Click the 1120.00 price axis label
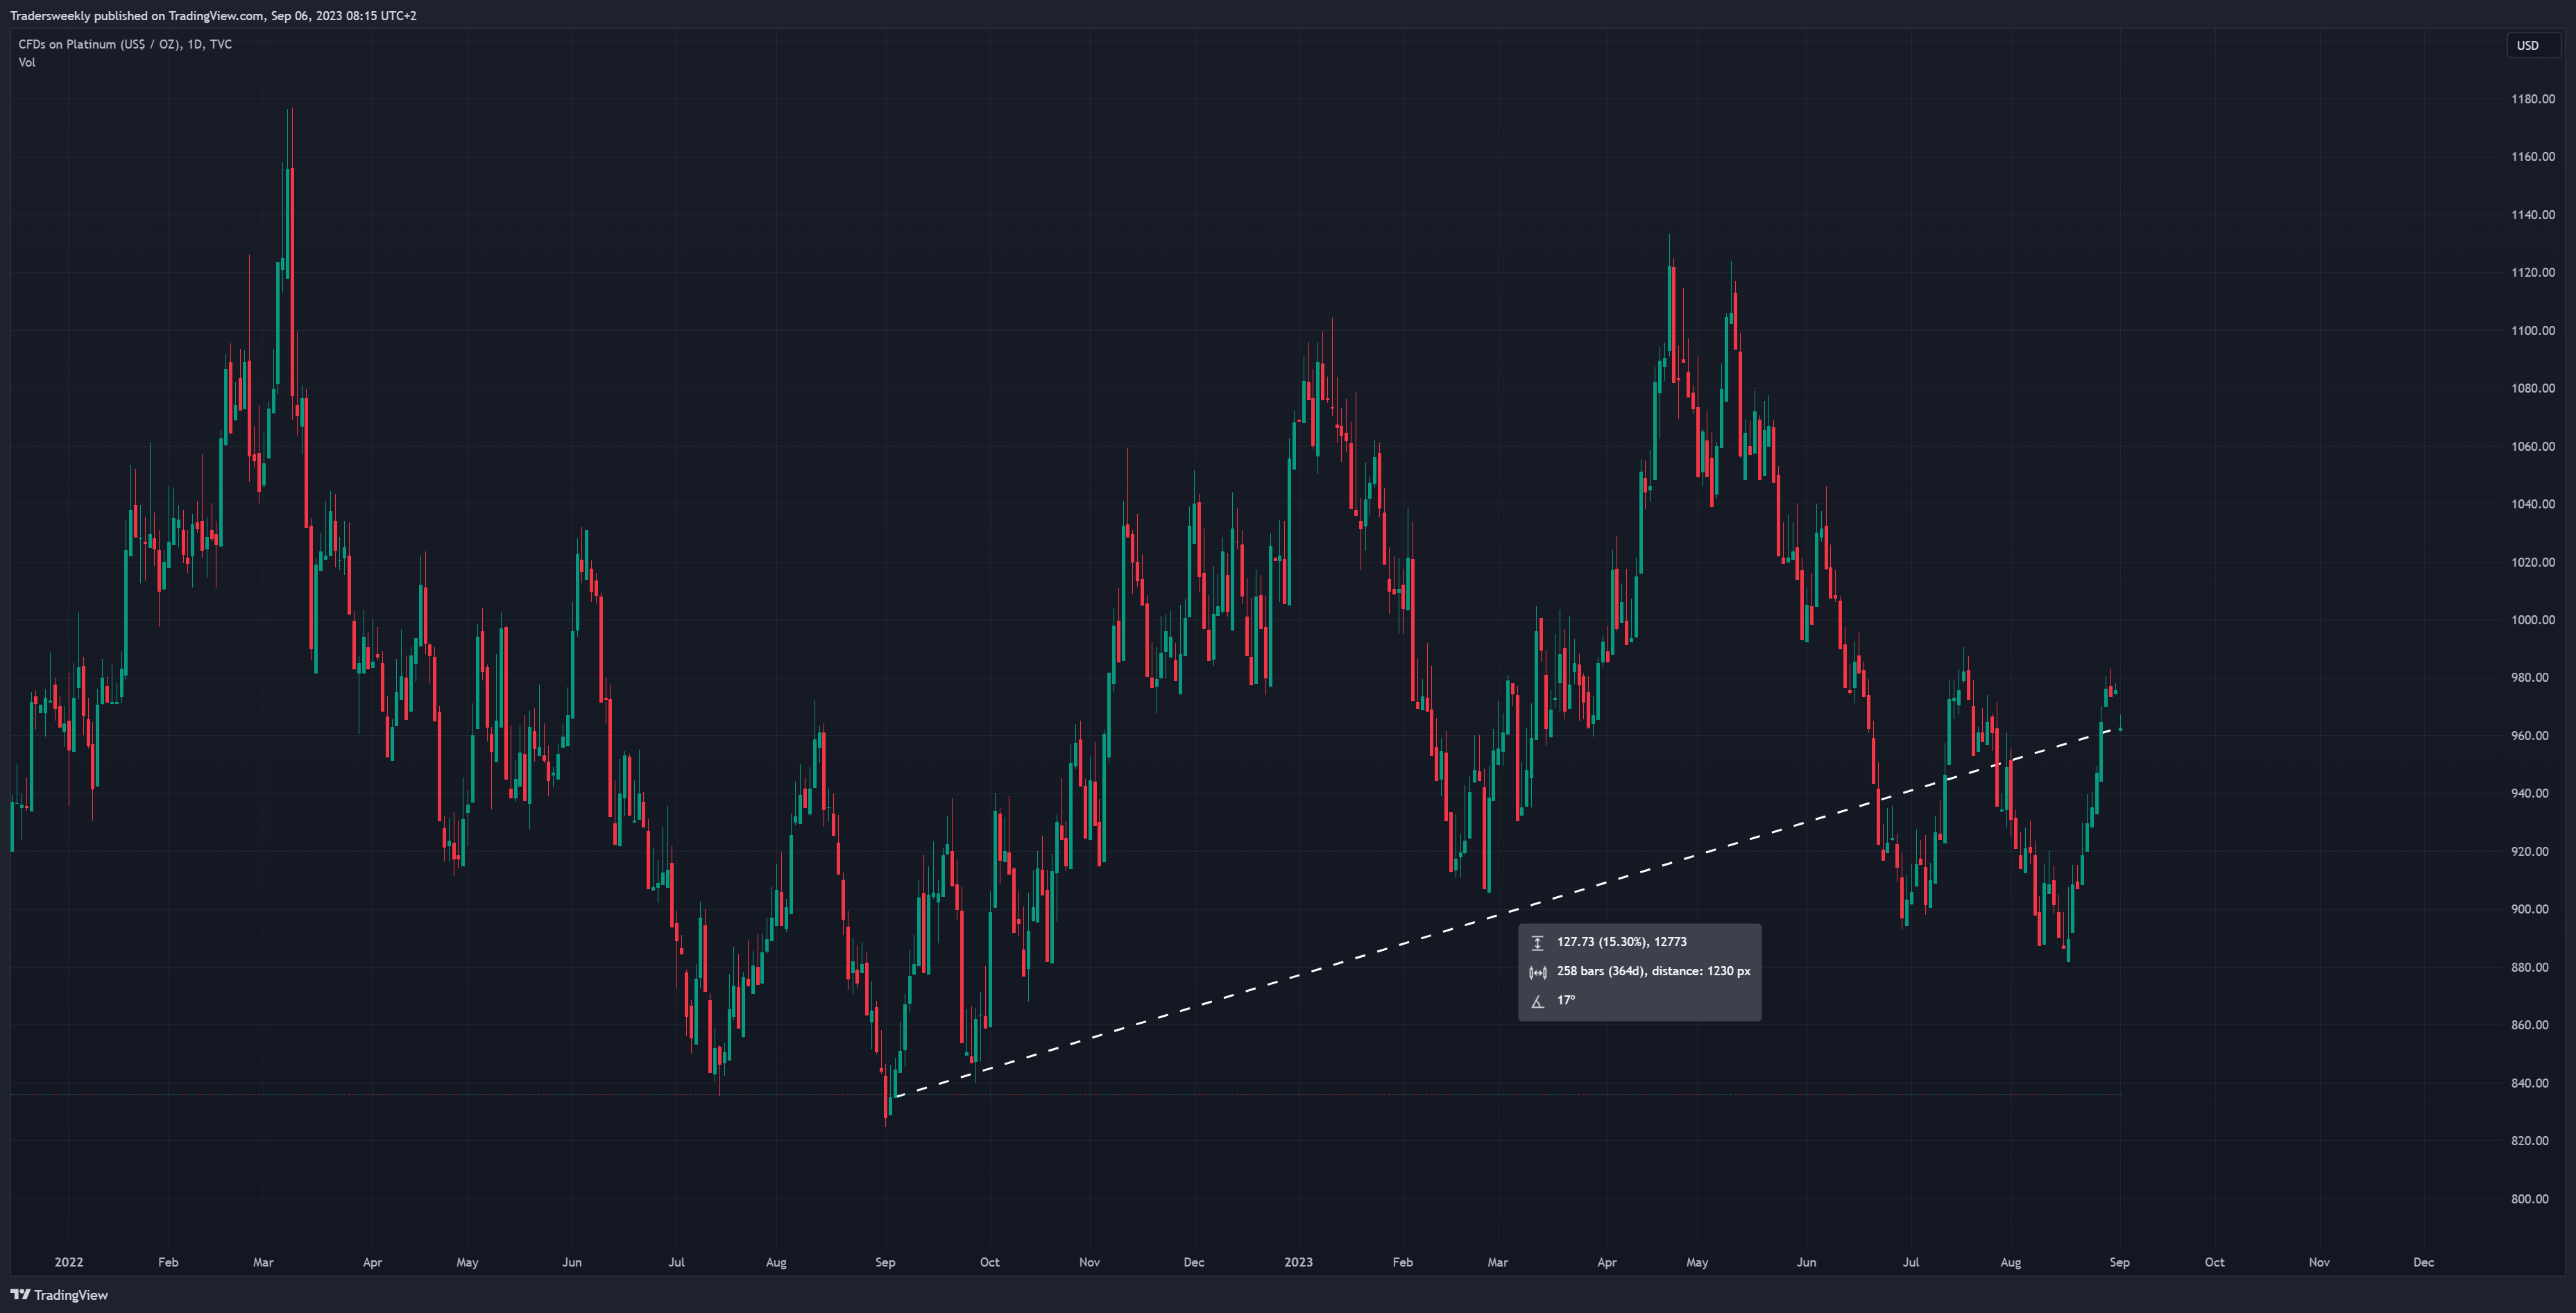The height and width of the screenshot is (1313, 2576). 2532,273
